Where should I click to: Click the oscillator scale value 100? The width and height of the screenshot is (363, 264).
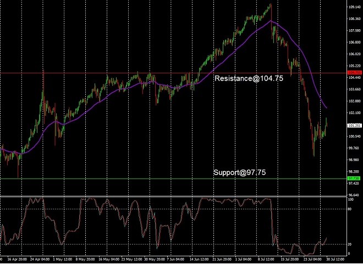tap(351, 200)
